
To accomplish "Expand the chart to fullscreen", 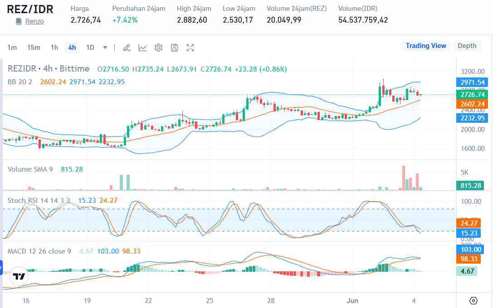I will point(190,47).
